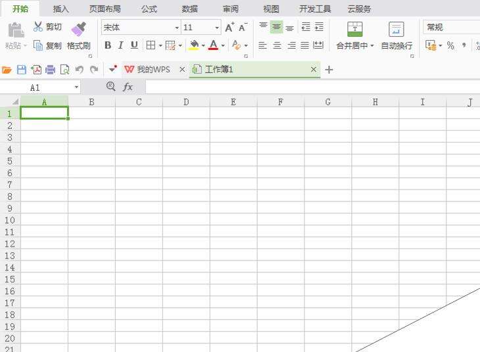Toggle bold formatting

click(108, 45)
